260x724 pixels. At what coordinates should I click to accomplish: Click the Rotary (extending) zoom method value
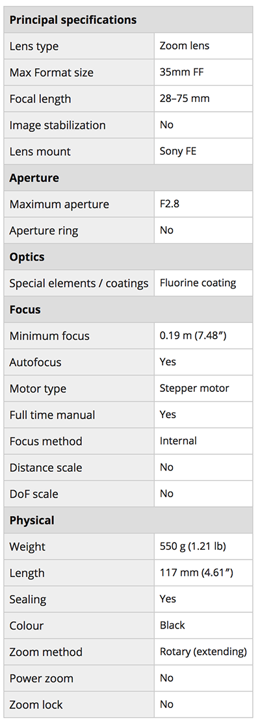[203, 651]
